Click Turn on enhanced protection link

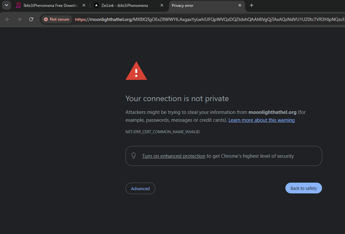click(x=173, y=156)
